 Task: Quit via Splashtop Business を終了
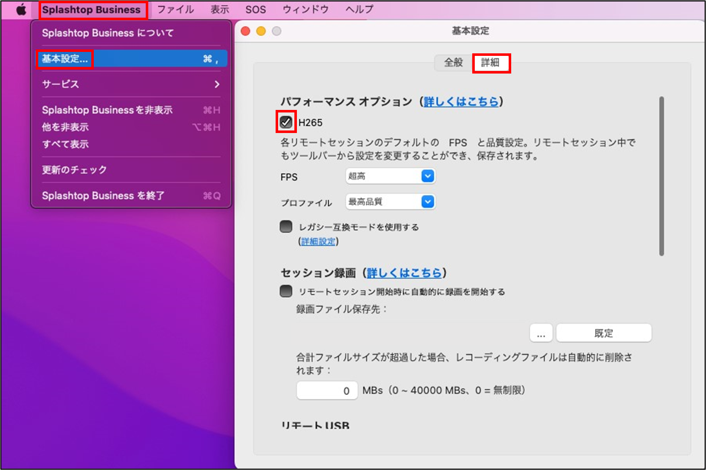click(103, 195)
